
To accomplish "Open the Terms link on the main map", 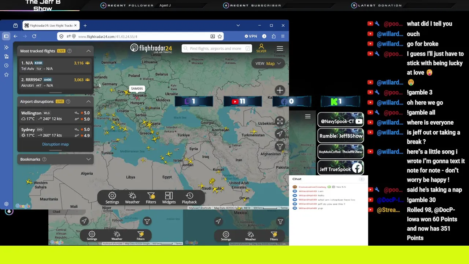I will point(284,208).
